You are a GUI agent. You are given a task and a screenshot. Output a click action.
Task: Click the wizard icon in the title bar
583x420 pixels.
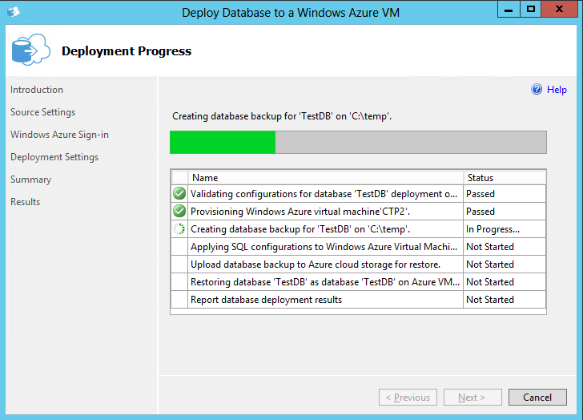13,12
